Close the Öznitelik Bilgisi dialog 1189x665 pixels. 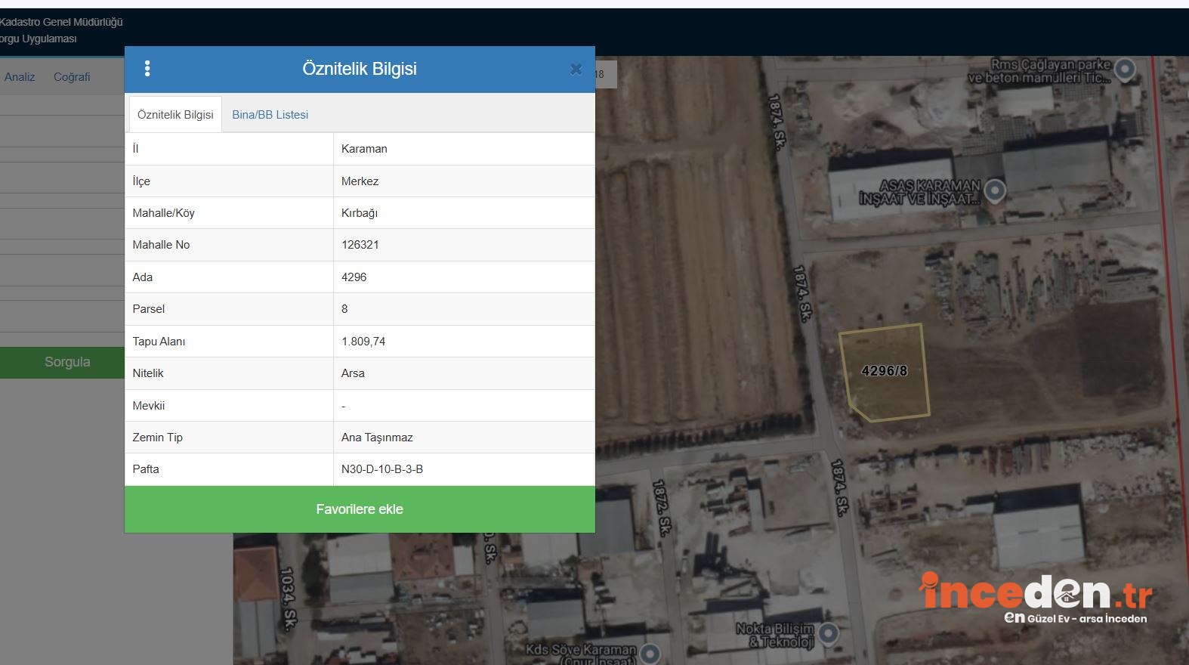tap(576, 70)
